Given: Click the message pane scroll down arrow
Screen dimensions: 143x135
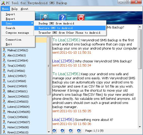Looking at the screenshot, I should tap(140, 127).
